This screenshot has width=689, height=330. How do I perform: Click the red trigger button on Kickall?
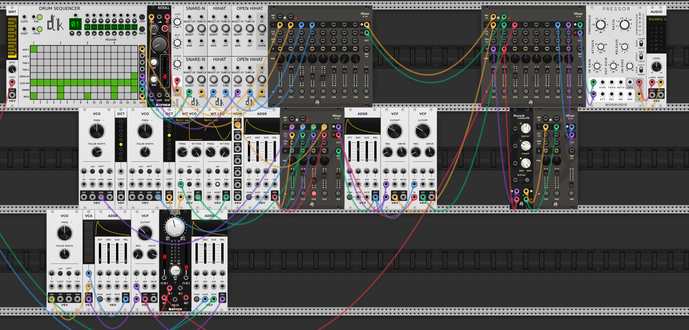[165, 28]
